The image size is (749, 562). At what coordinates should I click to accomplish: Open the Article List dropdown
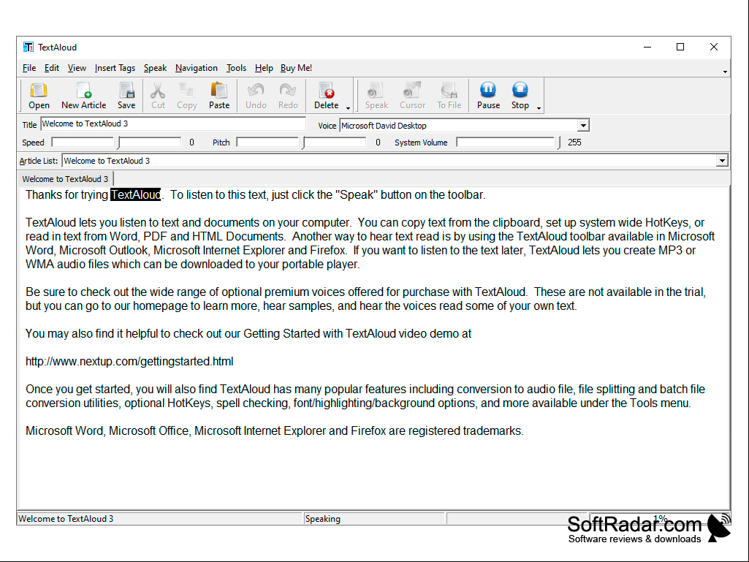point(722,161)
